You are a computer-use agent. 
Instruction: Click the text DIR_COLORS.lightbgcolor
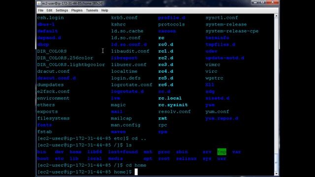pos(71,64)
